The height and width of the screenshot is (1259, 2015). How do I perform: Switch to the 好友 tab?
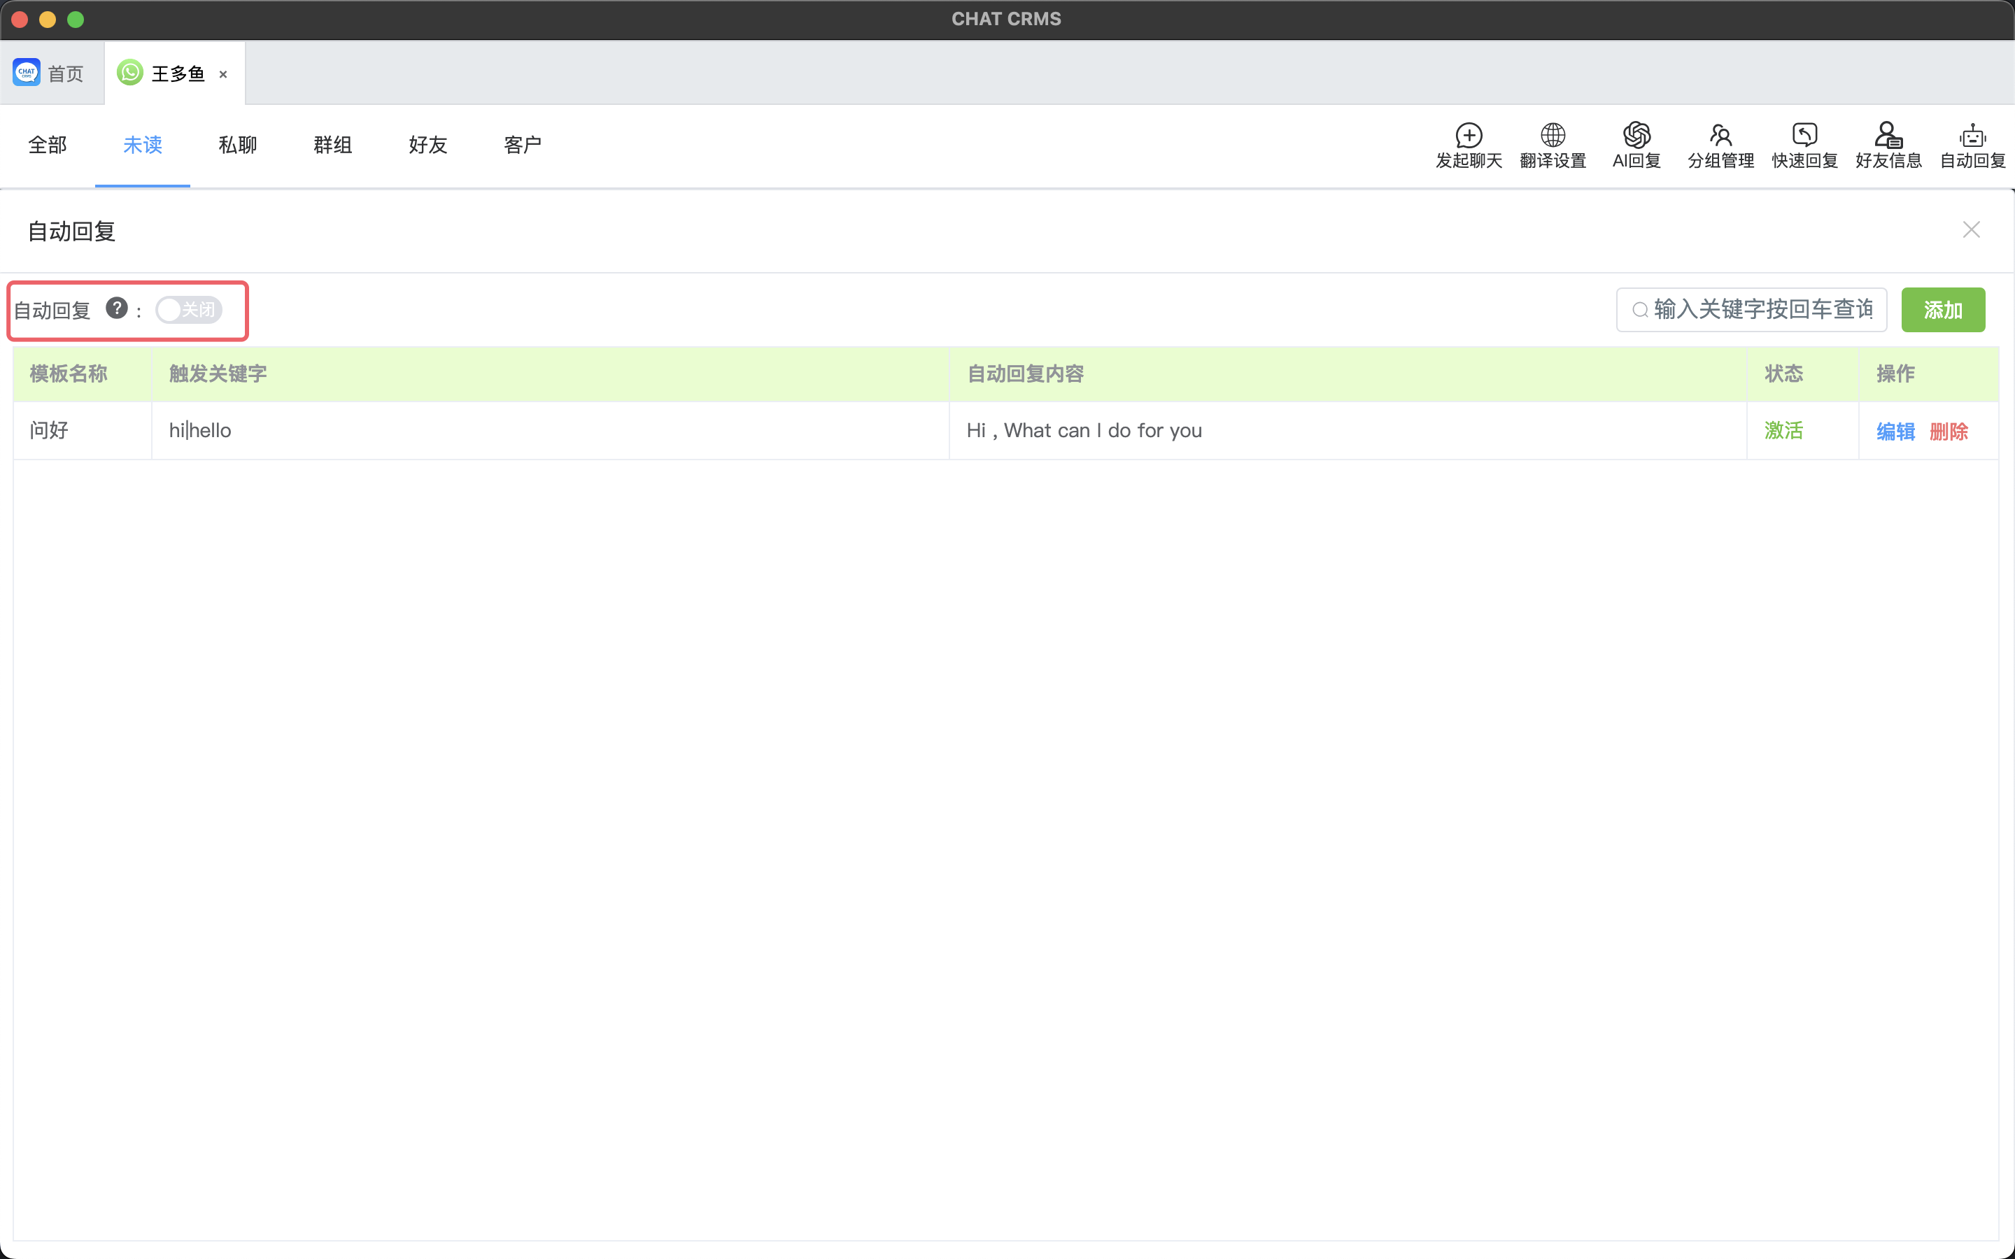428,145
